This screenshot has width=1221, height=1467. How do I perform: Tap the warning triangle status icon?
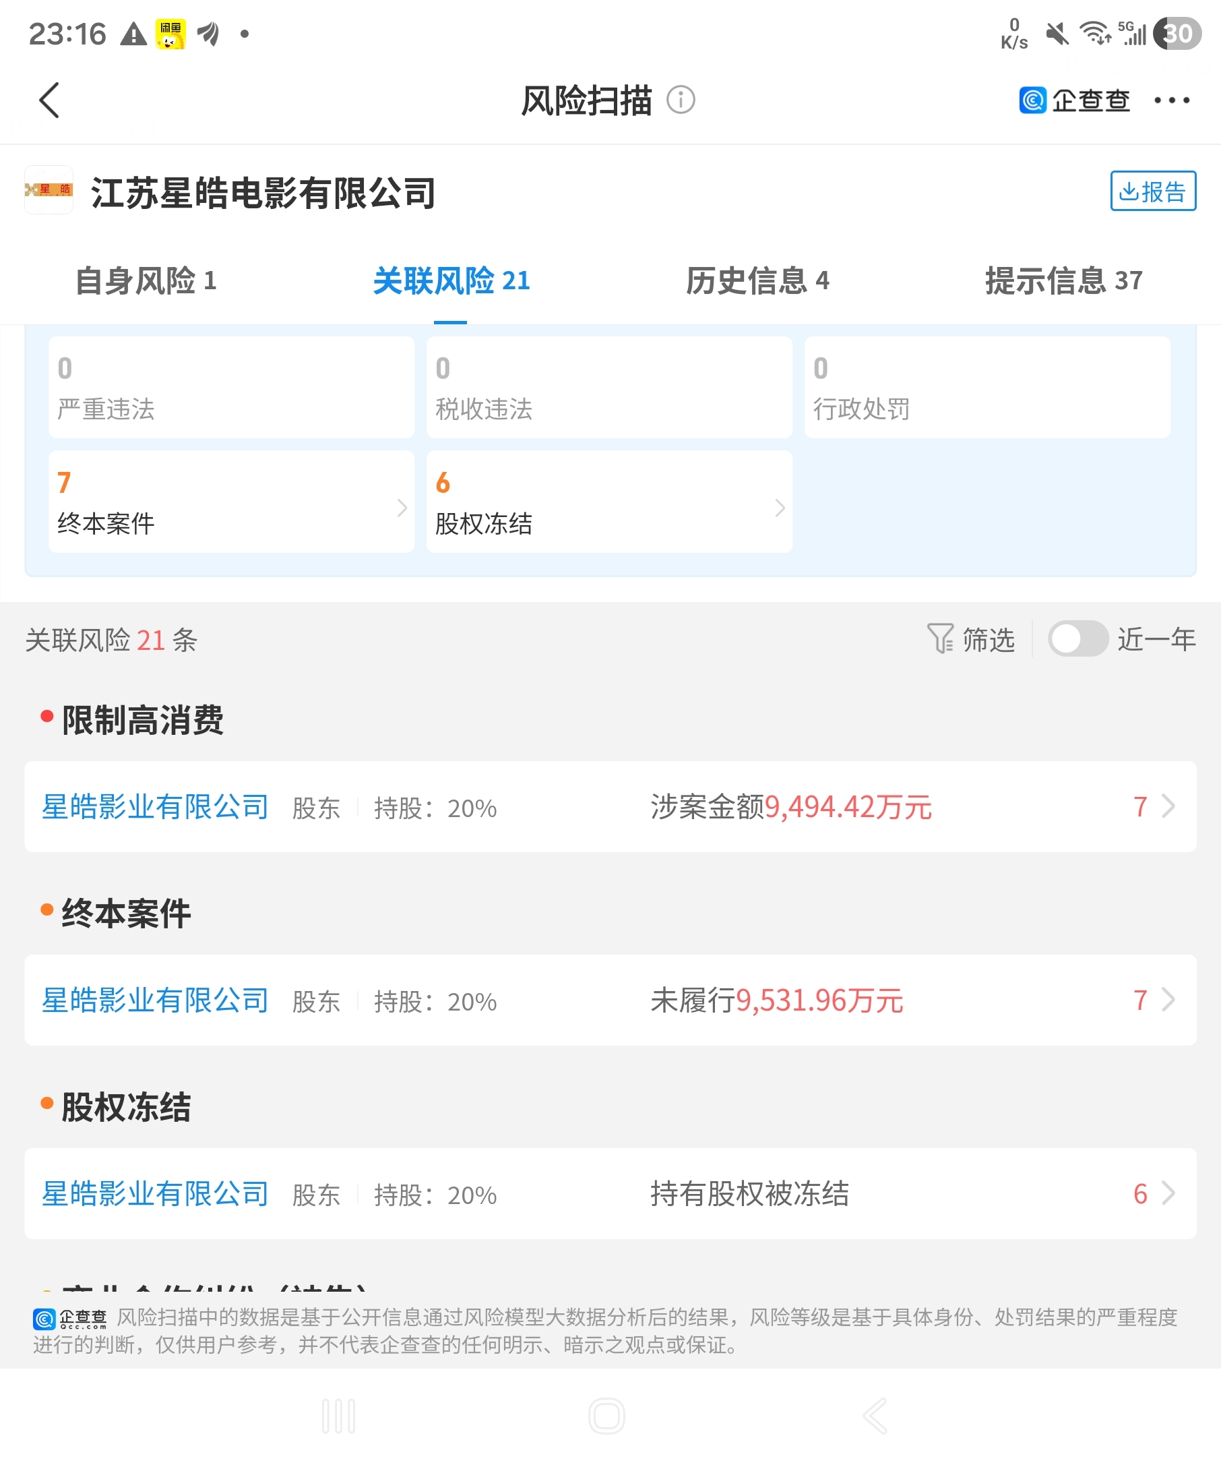[x=133, y=34]
